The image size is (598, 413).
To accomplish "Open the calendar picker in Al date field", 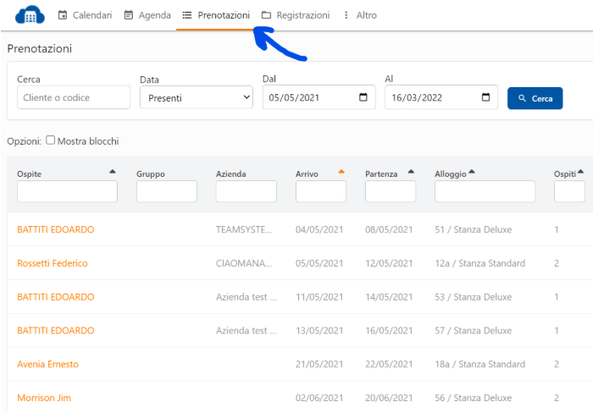I will point(485,97).
